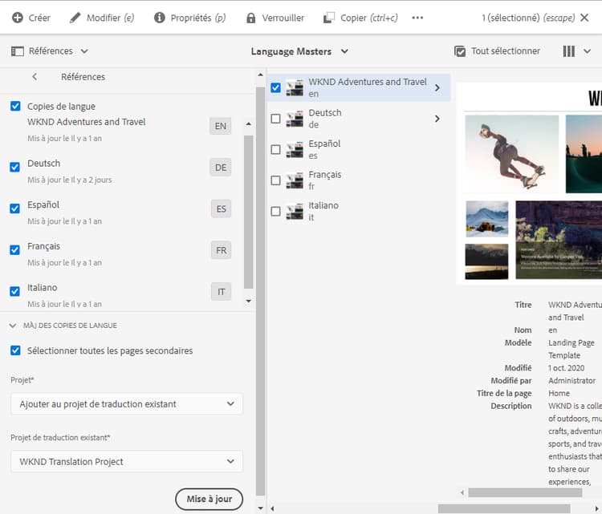Click the Créer plus icon
Viewport: 602px width, 514px height.
(x=18, y=18)
